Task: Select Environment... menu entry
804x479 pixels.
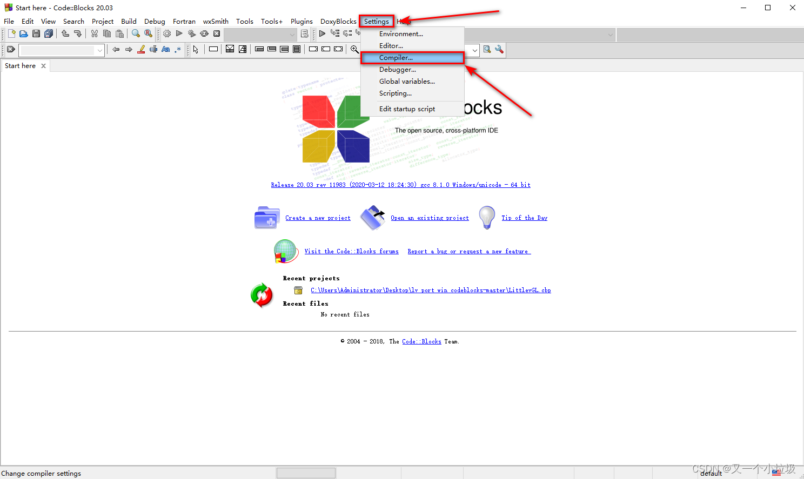Action: (x=412, y=34)
